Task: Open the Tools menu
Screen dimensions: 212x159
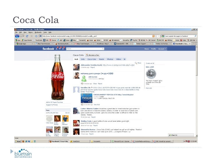Action: [45, 32]
